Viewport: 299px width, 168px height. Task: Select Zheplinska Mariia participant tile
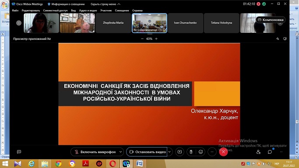pyautogui.click(x=113, y=23)
